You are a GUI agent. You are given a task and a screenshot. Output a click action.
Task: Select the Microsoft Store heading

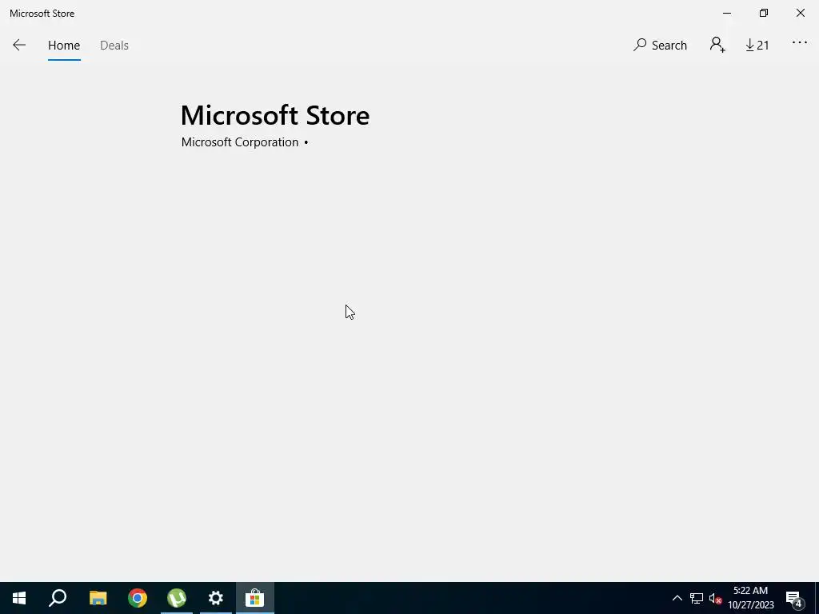pos(275,115)
